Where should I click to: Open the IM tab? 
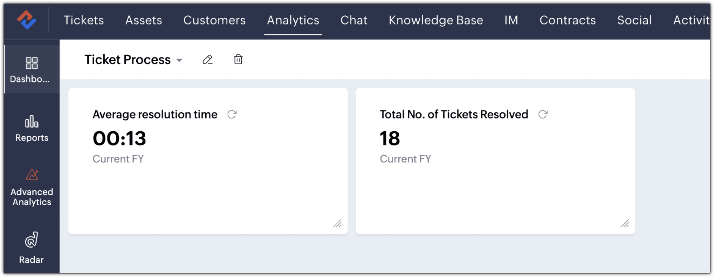(511, 20)
